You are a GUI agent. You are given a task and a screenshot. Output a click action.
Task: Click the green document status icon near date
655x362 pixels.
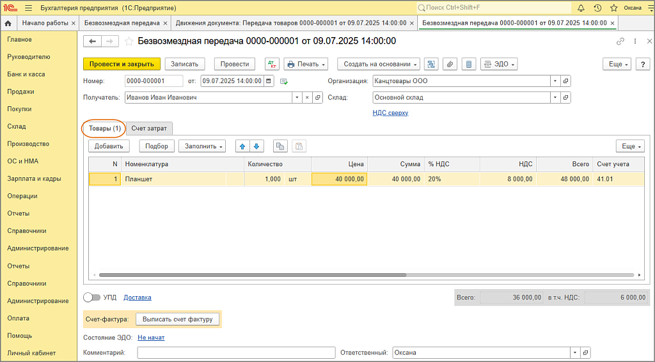(x=283, y=81)
